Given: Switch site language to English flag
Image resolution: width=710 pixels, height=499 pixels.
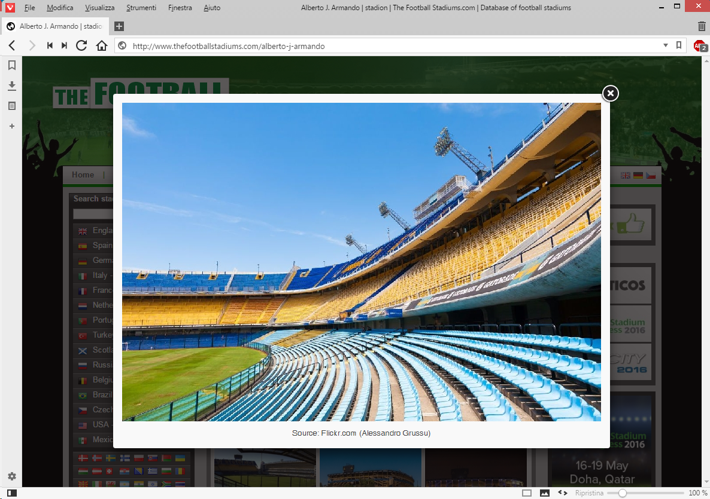Looking at the screenshot, I should pos(626,175).
